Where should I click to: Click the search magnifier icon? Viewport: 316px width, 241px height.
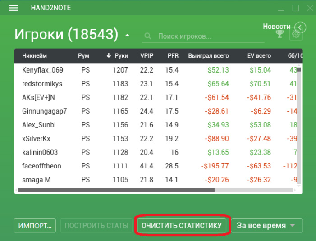point(148,36)
